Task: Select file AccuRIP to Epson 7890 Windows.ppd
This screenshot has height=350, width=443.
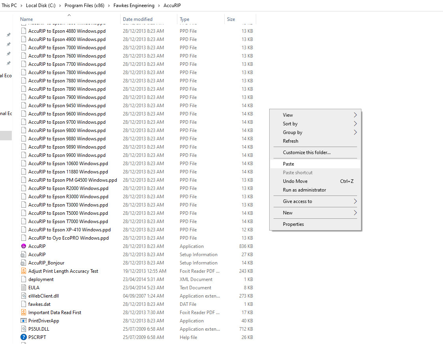Action: (x=67, y=89)
